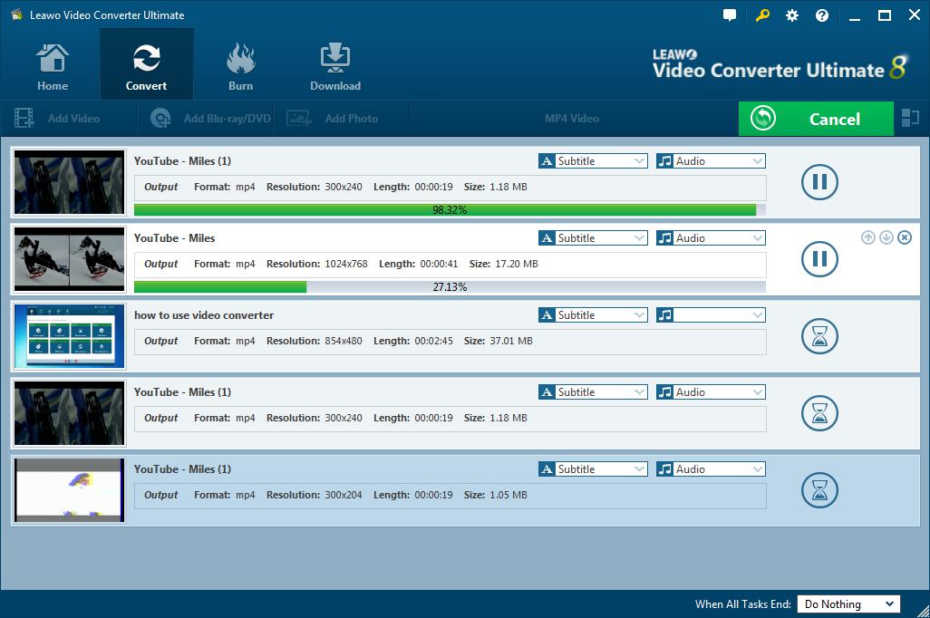Toggle the side panel layout icon
The image size is (930, 618).
tap(910, 118)
